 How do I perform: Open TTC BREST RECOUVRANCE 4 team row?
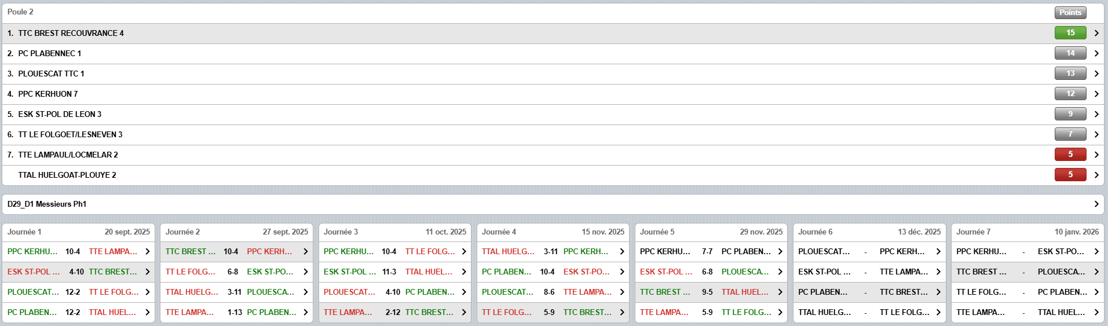(x=71, y=34)
